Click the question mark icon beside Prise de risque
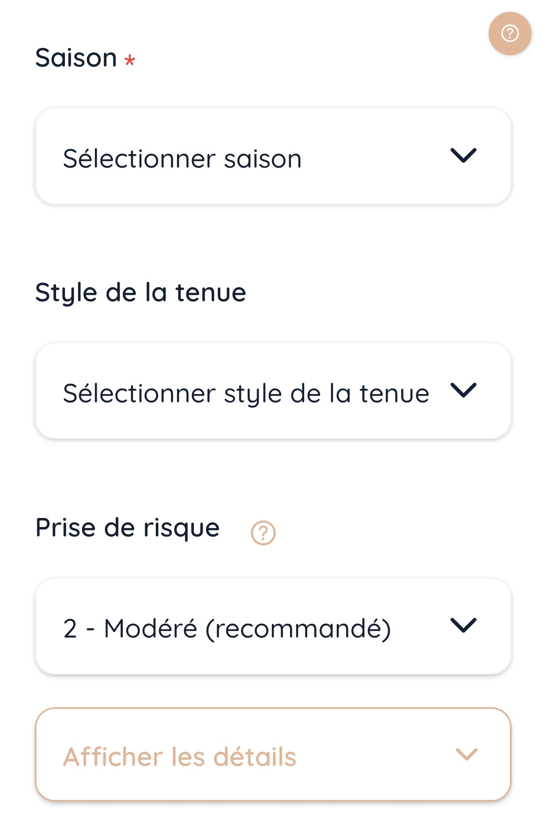Image resolution: width=554 pixels, height=833 pixels. 263,533
